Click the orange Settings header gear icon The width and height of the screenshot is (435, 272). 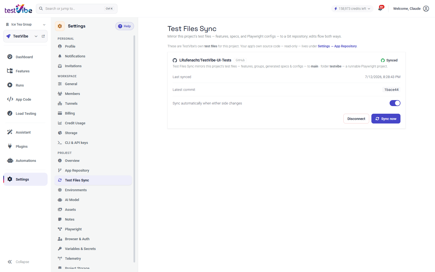click(x=60, y=26)
